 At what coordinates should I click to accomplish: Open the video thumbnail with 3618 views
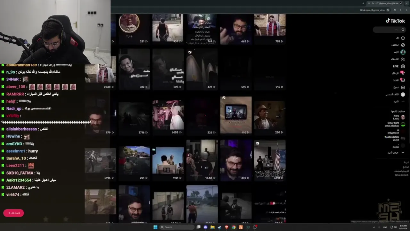(270, 160)
